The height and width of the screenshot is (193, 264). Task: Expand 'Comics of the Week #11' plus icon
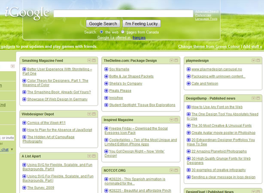(24, 123)
